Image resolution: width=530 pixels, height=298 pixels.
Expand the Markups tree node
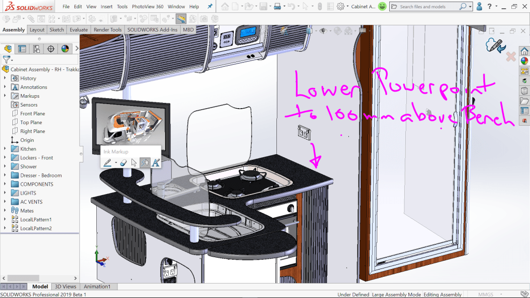click(5, 96)
